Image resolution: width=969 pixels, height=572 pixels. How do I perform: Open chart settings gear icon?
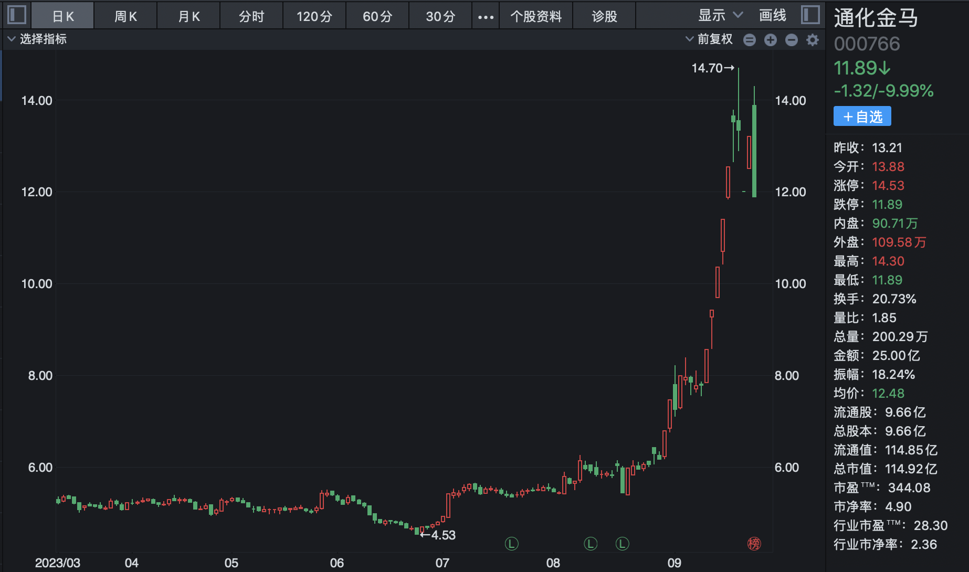pos(813,40)
